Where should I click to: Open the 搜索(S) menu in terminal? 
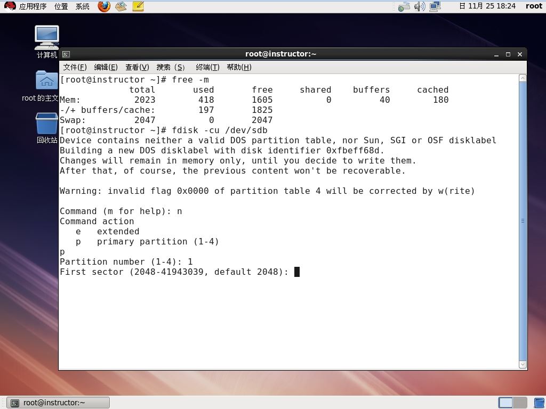(170, 67)
